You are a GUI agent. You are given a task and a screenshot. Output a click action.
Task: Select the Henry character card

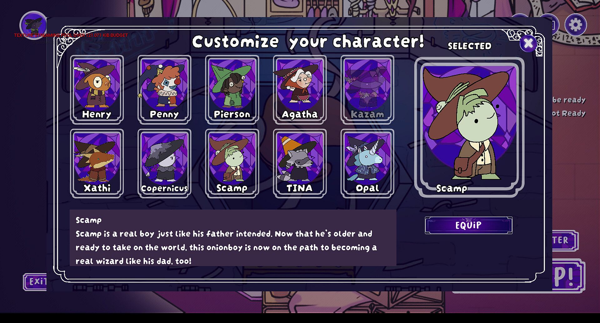click(x=97, y=90)
